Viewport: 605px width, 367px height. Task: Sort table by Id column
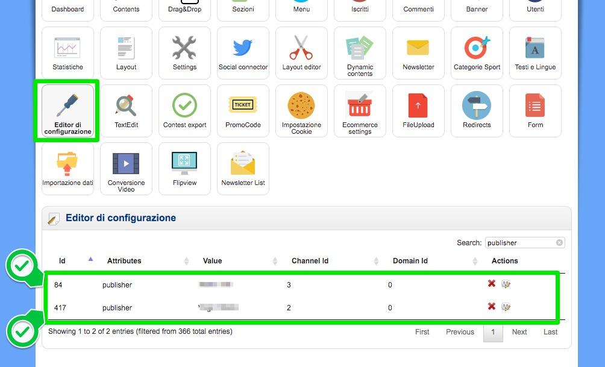pos(63,261)
